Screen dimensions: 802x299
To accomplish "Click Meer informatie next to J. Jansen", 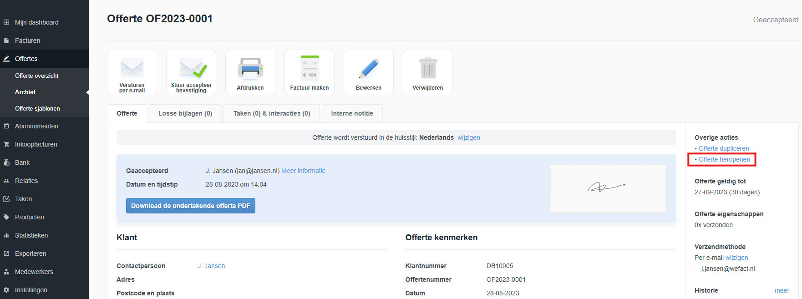I will [x=303, y=171].
